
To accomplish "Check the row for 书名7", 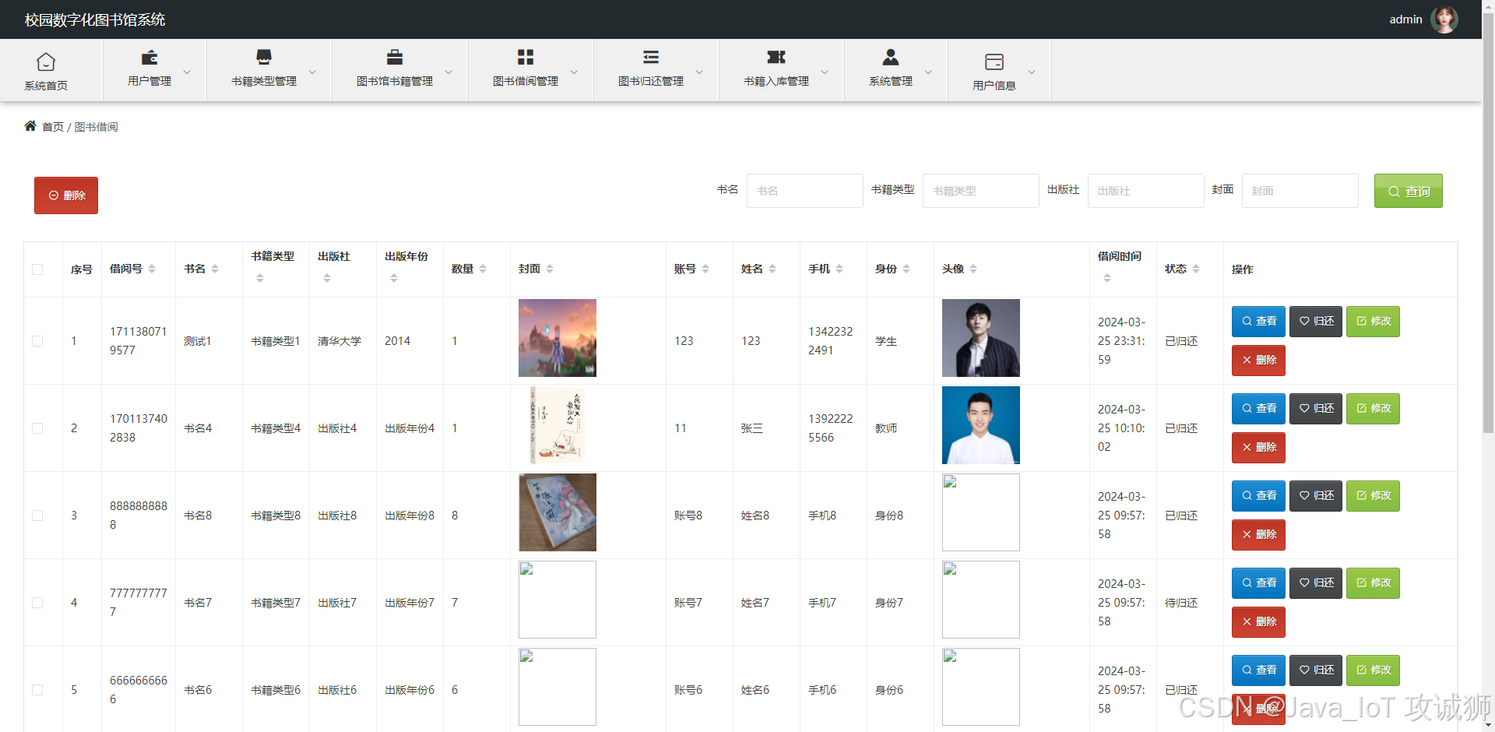I will click(37, 603).
